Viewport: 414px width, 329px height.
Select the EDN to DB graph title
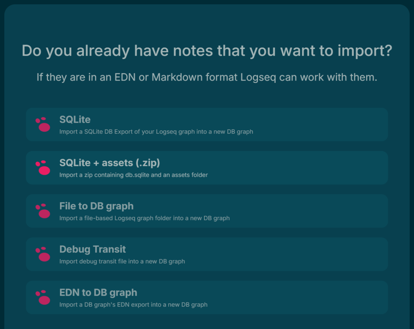[98, 293]
